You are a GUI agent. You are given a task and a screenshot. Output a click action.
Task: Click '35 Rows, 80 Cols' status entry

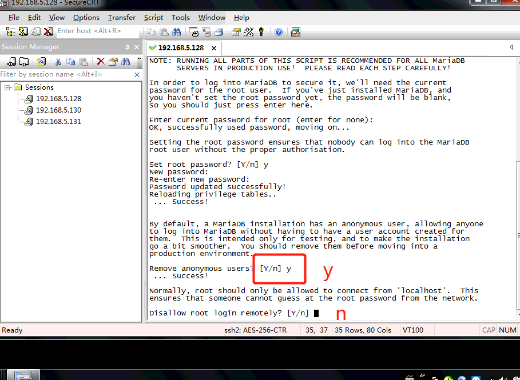pos(363,330)
